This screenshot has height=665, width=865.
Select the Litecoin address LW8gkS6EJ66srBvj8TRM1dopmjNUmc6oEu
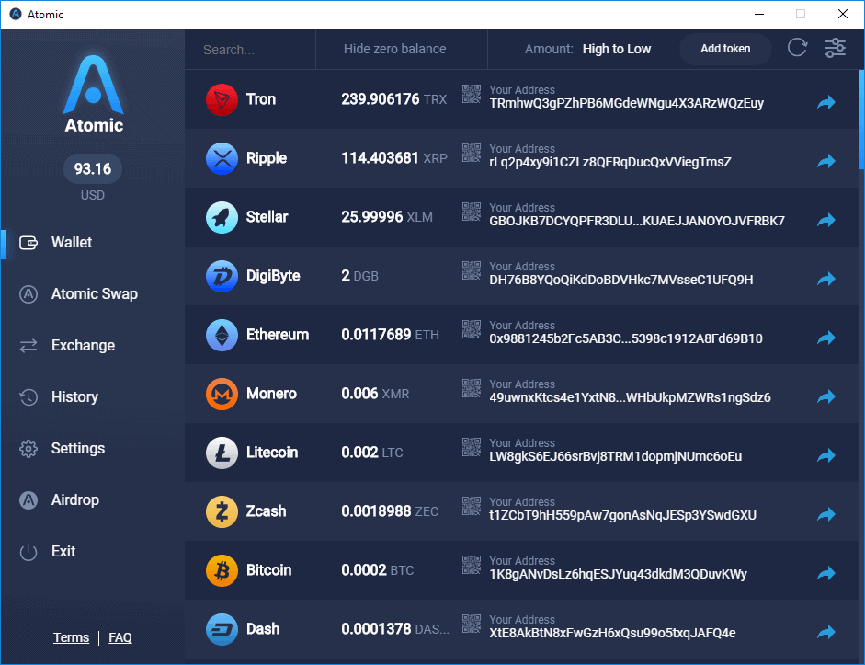coord(615,456)
